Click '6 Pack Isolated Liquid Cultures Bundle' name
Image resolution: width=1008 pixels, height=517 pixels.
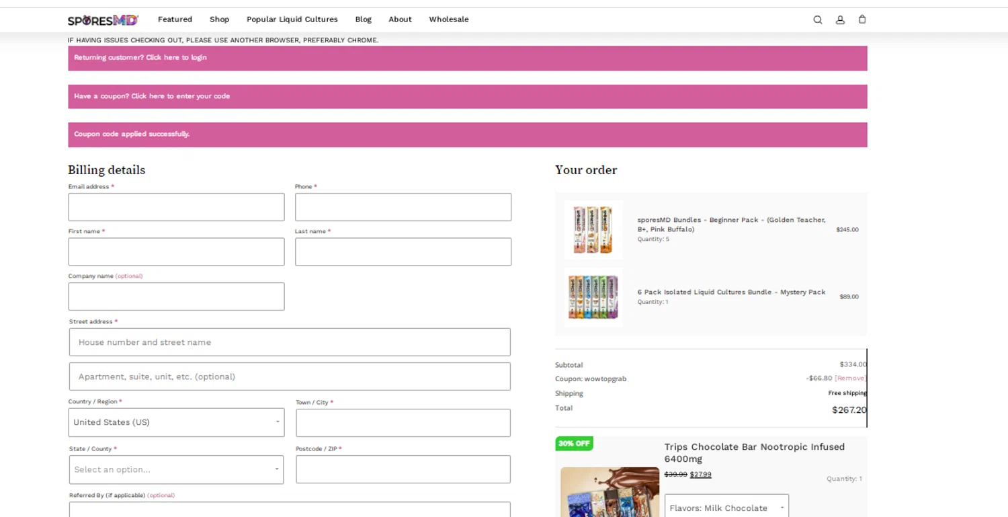coord(731,292)
